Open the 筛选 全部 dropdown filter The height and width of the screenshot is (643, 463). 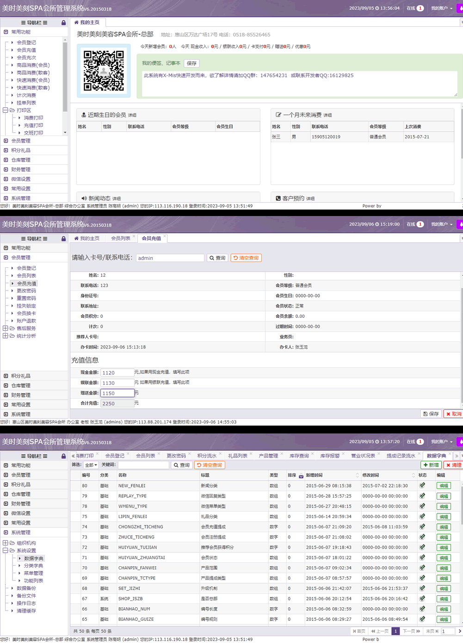pos(91,465)
